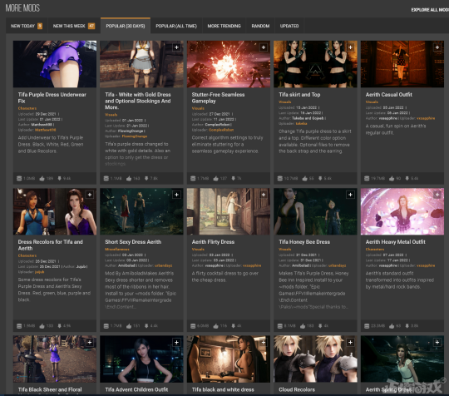The height and width of the screenshot is (396, 449).
Task: Click the thumbs-up icon on Tifa Purple Dress Underwear Fix
Action: (42, 179)
